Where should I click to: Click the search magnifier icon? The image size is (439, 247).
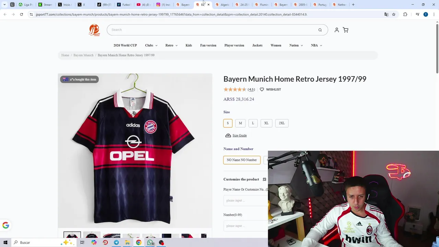tap(320, 30)
